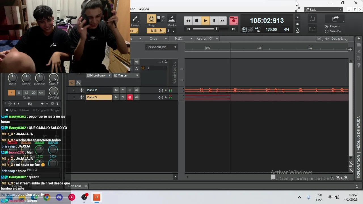Click the 120.00 tempo value
The height and width of the screenshot is (204, 363).
click(271, 29)
